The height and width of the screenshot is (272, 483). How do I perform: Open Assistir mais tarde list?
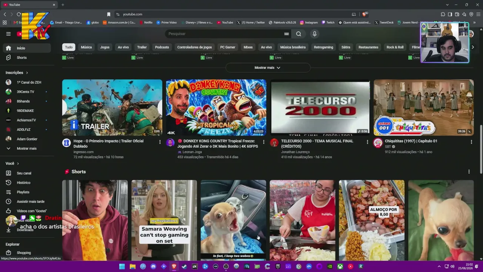point(26,201)
